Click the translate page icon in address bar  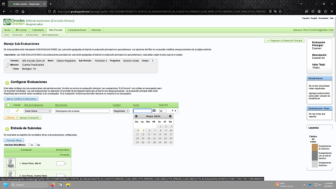click(x=275, y=12)
